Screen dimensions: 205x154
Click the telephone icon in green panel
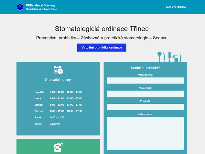[58, 147]
